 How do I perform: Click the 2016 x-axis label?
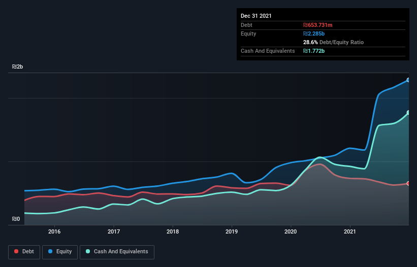point(54,231)
